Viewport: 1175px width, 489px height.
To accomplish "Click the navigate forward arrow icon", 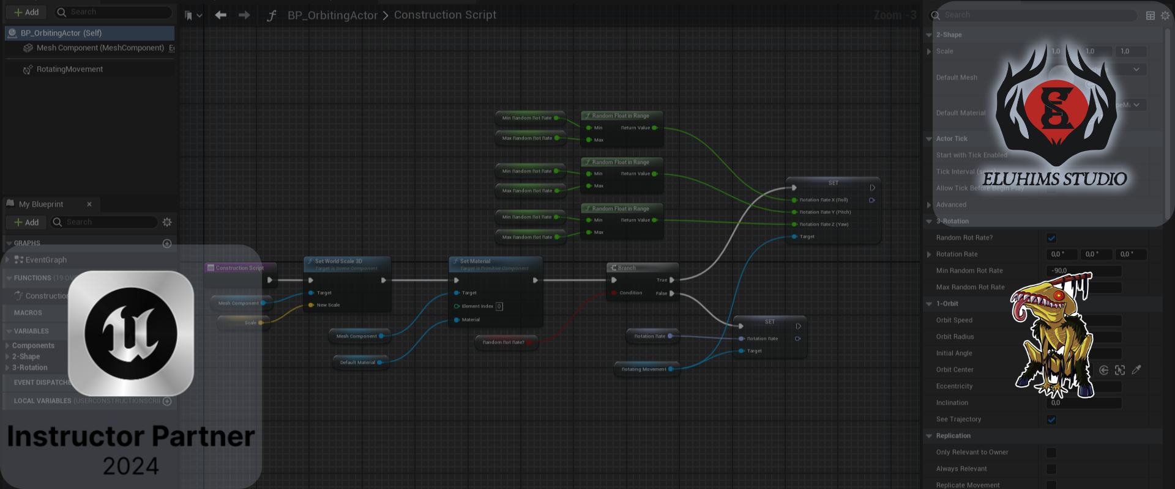I will (244, 15).
